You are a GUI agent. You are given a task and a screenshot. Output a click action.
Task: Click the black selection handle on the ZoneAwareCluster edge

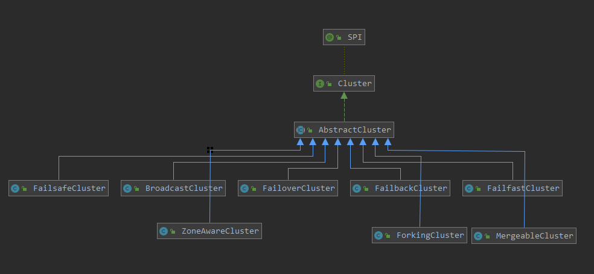click(210, 149)
